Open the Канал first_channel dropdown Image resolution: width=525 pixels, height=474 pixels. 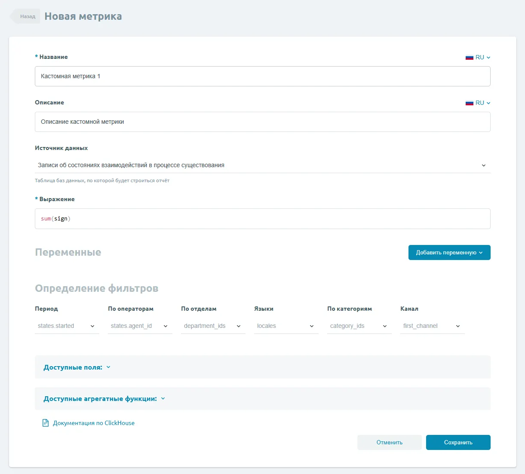(432, 326)
